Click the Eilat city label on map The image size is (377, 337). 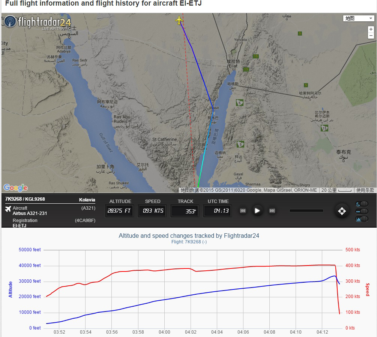[233, 66]
